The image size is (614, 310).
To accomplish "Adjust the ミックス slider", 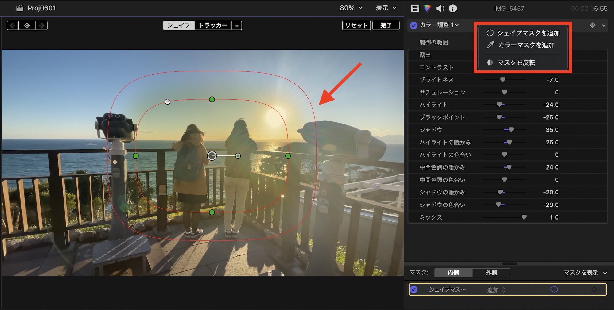I will point(524,217).
